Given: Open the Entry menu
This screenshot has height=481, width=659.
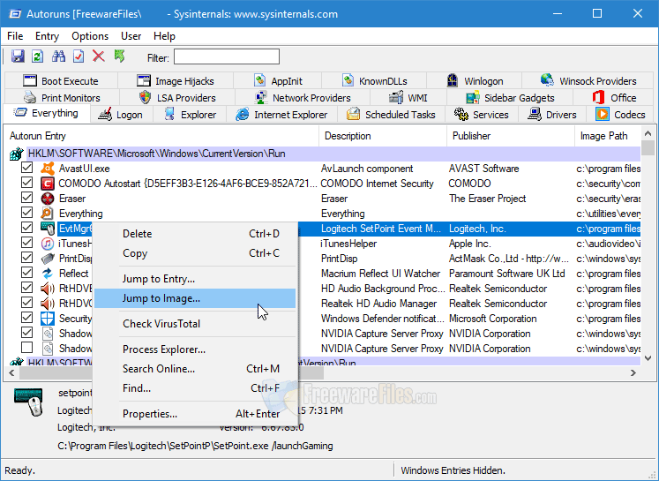Looking at the screenshot, I should coord(47,36).
